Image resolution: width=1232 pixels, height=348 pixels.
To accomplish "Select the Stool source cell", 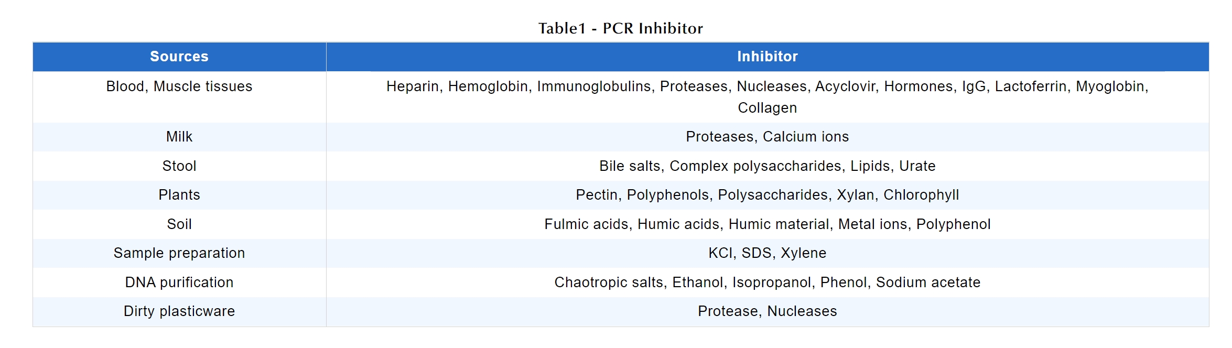I will [179, 166].
